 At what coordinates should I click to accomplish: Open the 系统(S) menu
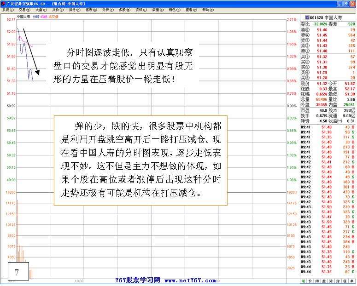click(8, 9)
